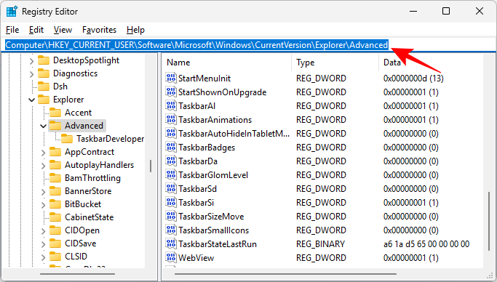Expand the BannerStore key
Image resolution: width=497 pixels, height=282 pixels.
pyautogui.click(x=43, y=191)
